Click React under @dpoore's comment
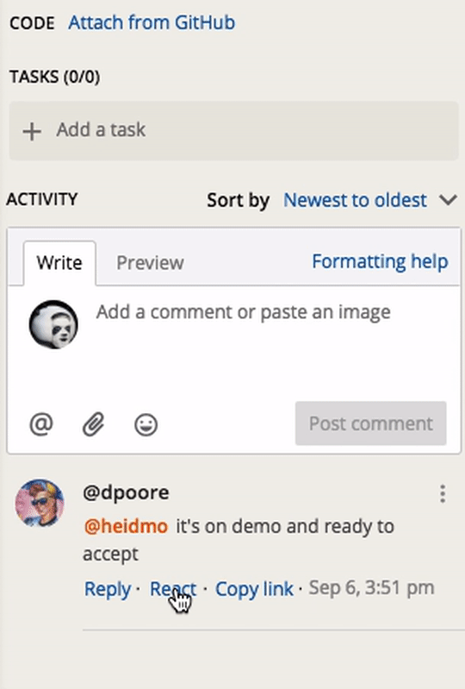This screenshot has height=689, width=465. (x=173, y=589)
